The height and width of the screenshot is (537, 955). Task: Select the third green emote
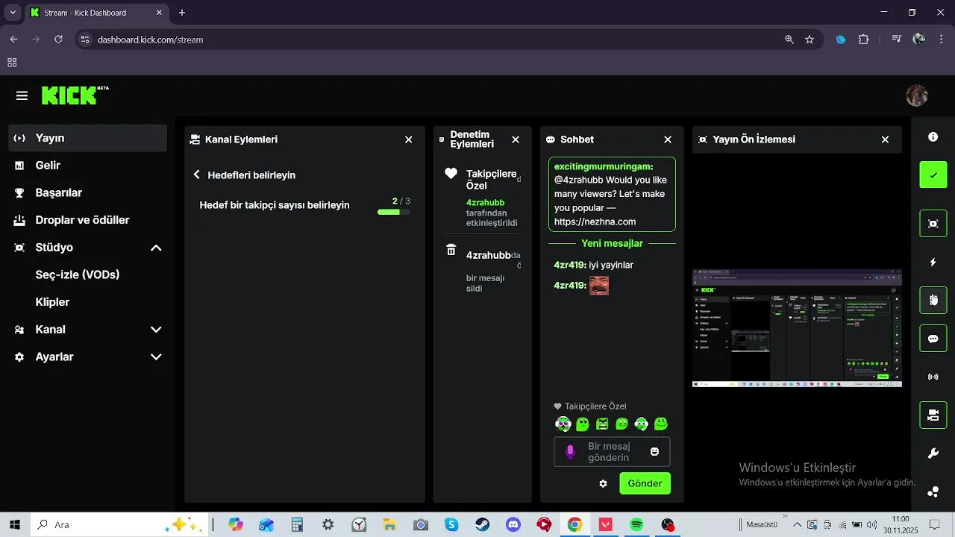[x=602, y=424]
